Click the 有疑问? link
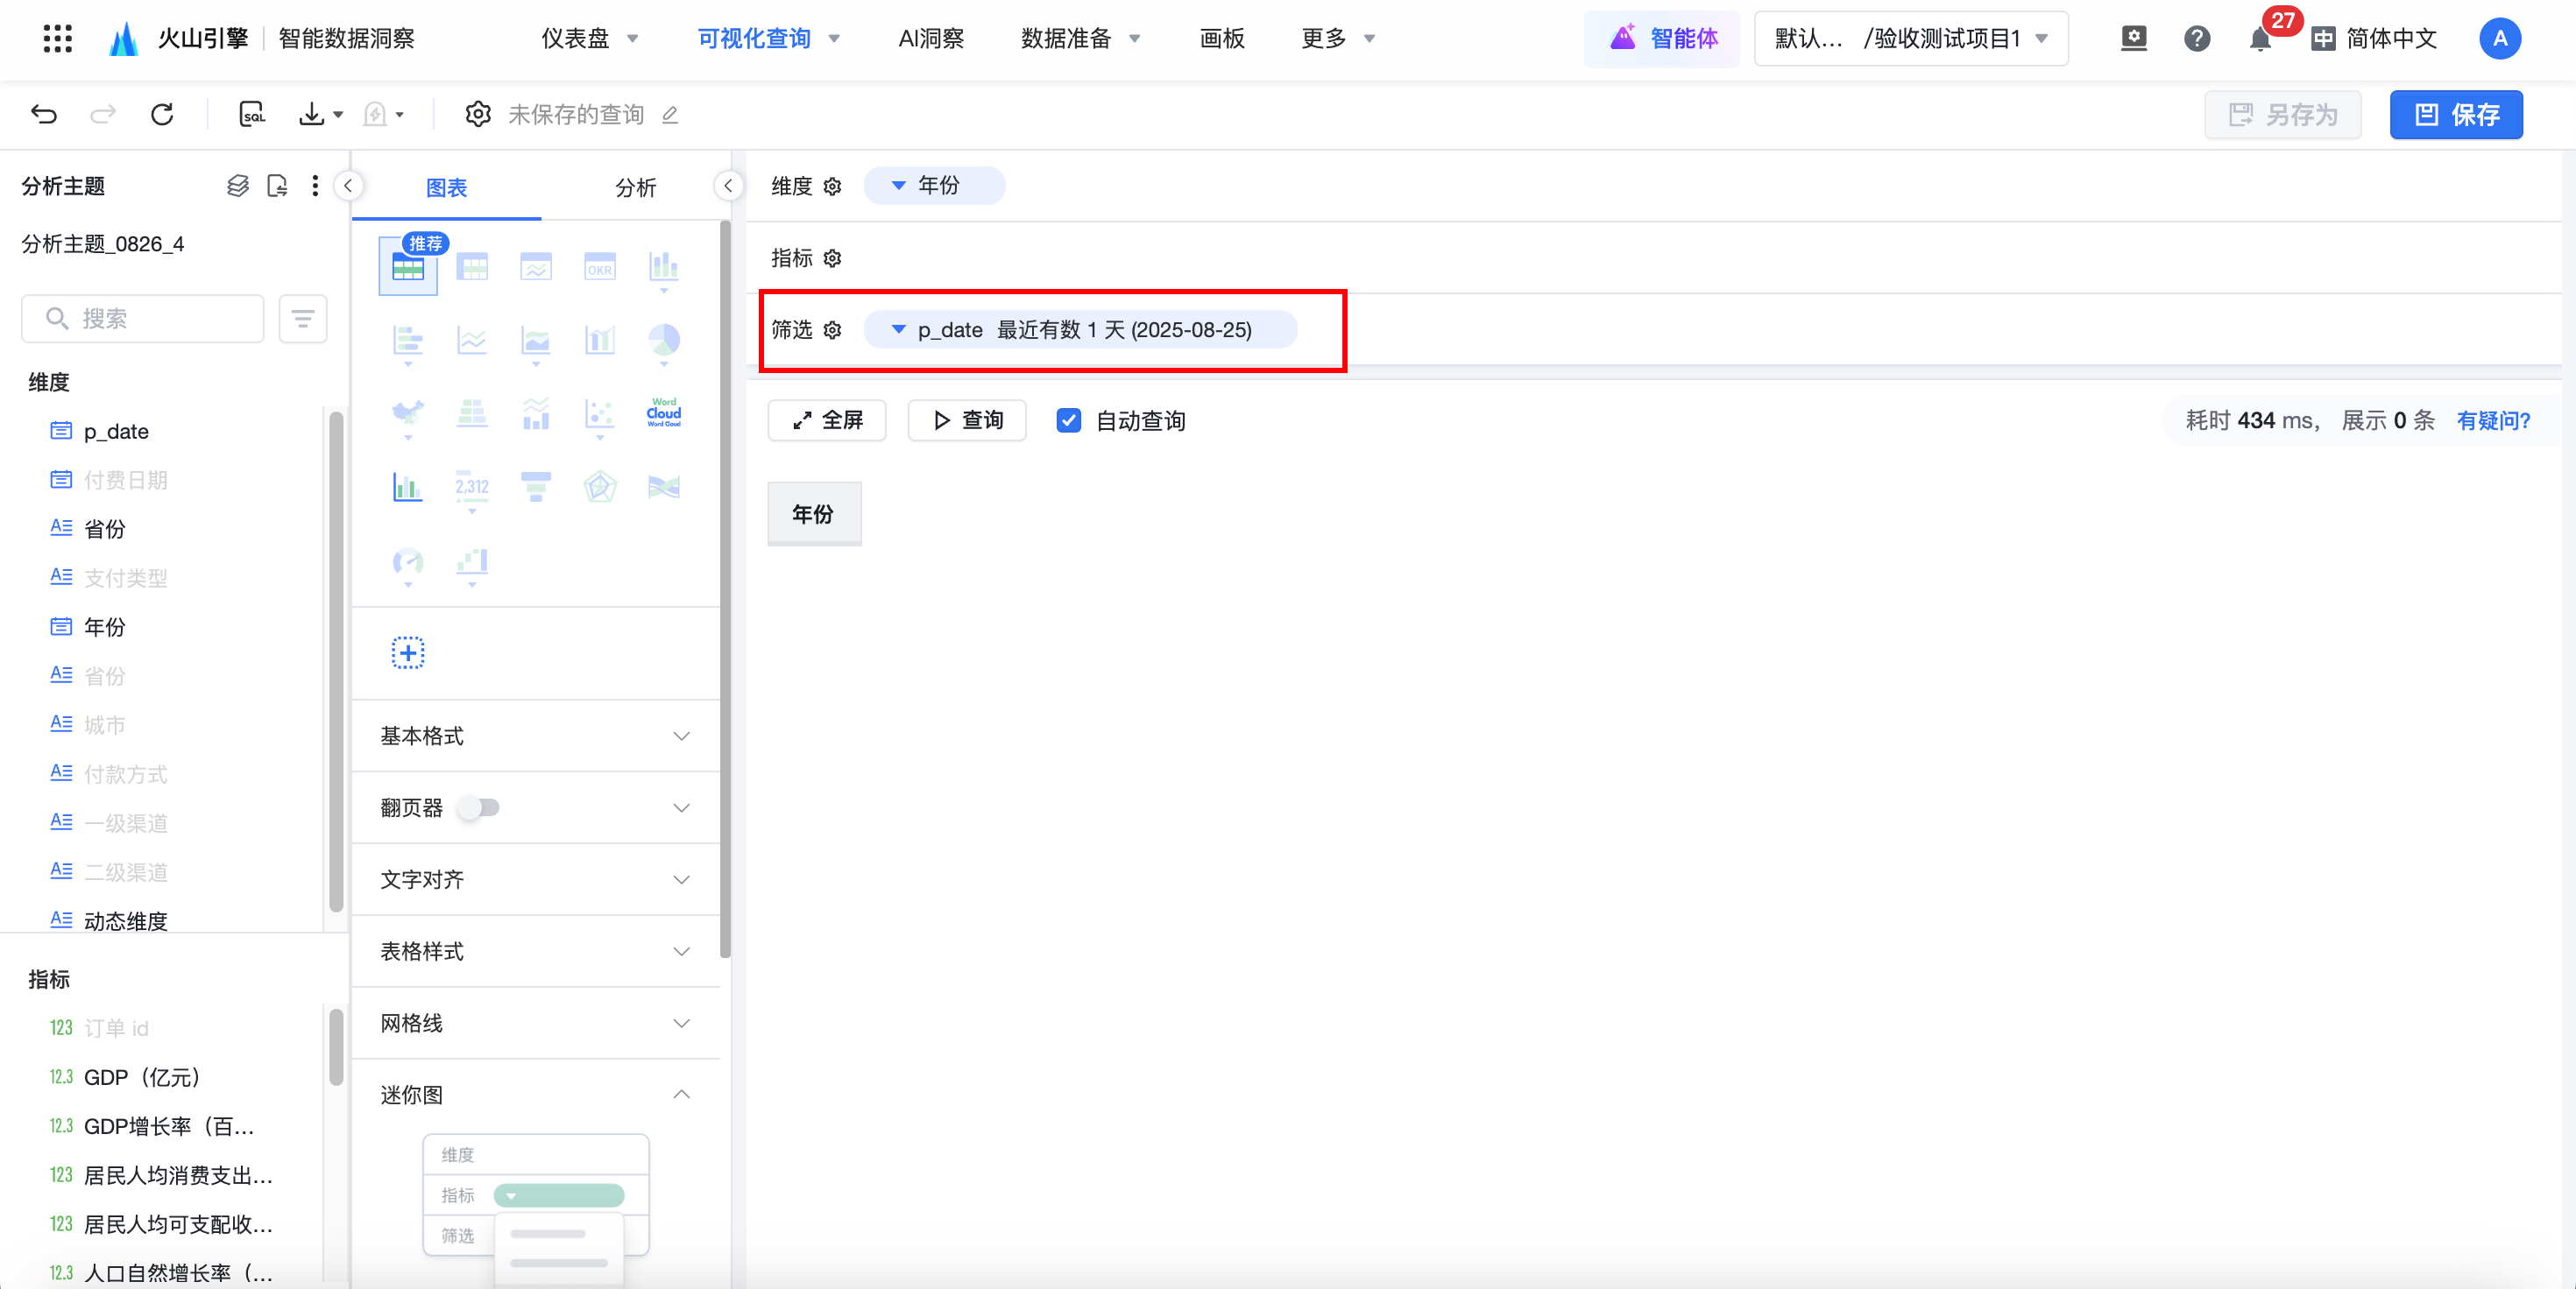 click(2493, 420)
